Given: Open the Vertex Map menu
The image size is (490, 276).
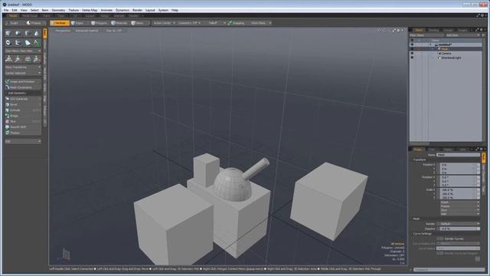Looking at the screenshot, I should pyautogui.click(x=90, y=10).
